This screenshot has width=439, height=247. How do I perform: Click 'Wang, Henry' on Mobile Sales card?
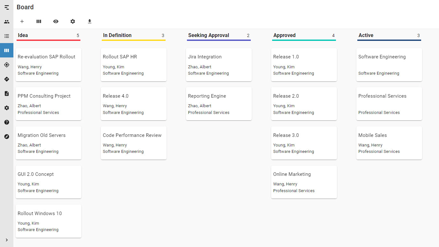(370, 145)
